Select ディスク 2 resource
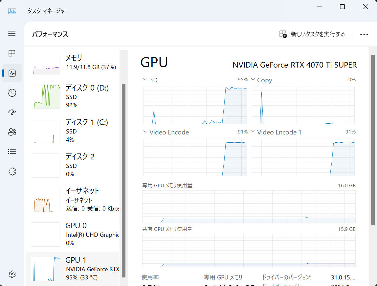This screenshot has height=286, width=377. (73, 165)
